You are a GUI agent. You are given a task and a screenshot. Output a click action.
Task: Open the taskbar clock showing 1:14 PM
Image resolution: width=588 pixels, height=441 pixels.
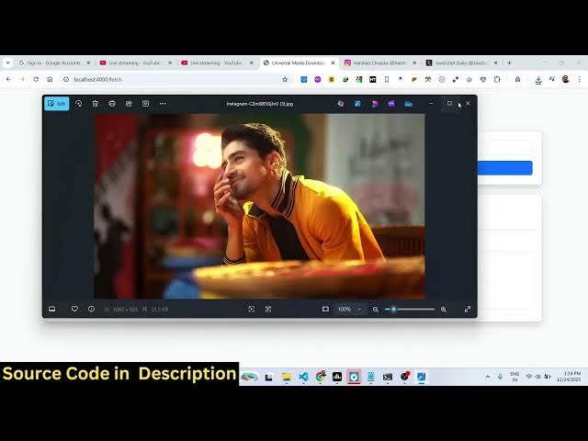(x=569, y=377)
